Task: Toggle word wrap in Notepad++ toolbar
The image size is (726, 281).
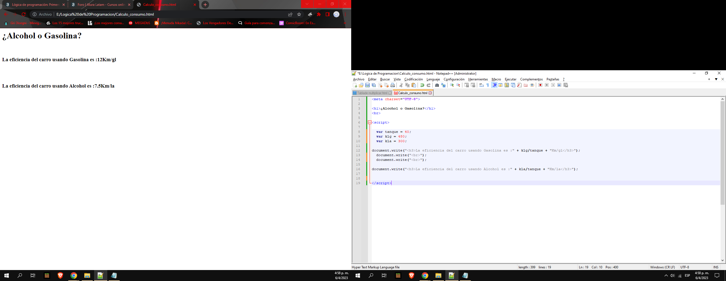Action: point(481,85)
